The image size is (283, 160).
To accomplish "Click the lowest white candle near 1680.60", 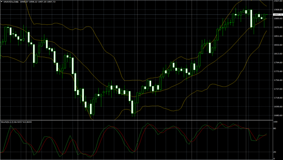I will point(132,107).
